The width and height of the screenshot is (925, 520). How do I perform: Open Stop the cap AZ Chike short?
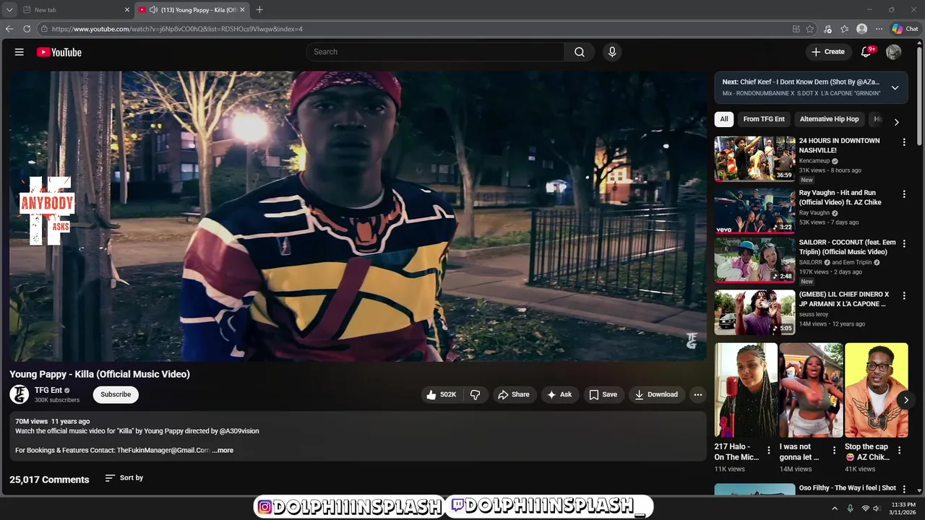877,390
